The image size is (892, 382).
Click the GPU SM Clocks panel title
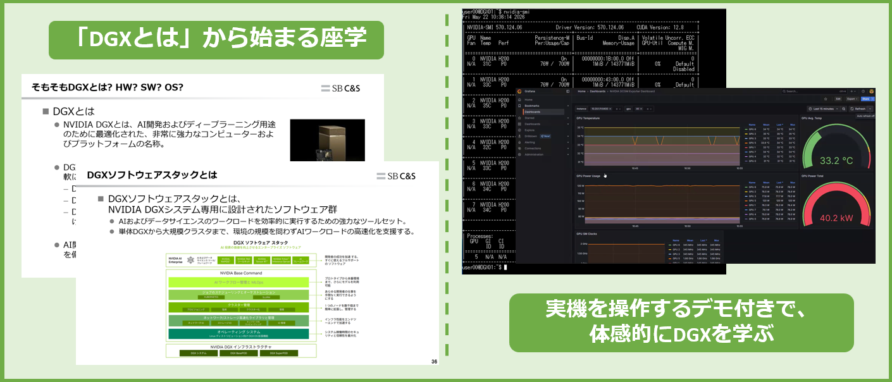pos(587,233)
